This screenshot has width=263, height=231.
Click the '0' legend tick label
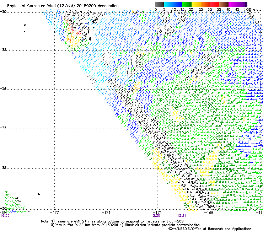(156, 9)
